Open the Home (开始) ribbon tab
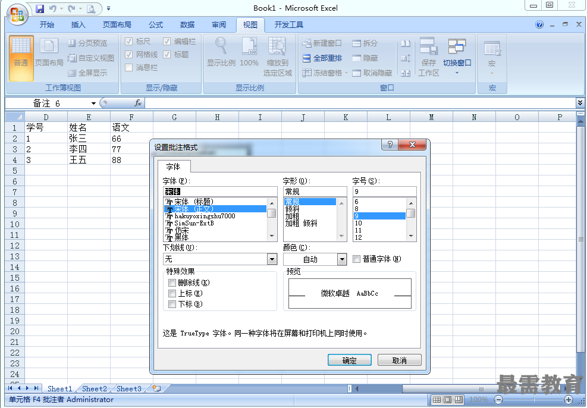 pyautogui.click(x=47, y=25)
